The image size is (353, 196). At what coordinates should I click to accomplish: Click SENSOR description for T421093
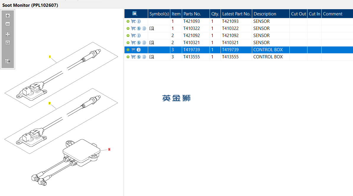coord(261,21)
